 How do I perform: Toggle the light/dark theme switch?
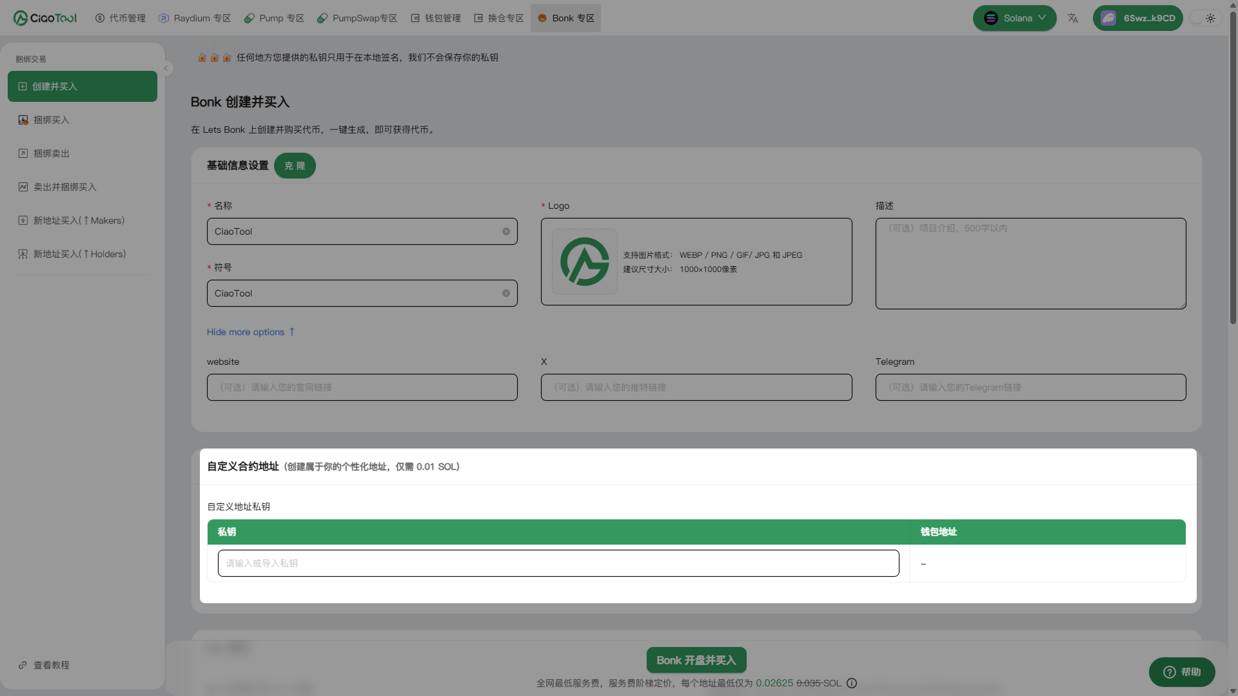click(1204, 18)
